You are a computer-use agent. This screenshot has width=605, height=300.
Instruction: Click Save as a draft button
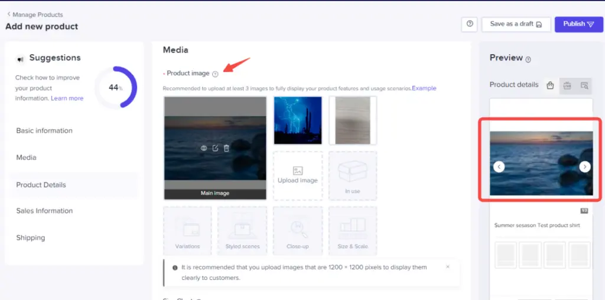coord(516,24)
